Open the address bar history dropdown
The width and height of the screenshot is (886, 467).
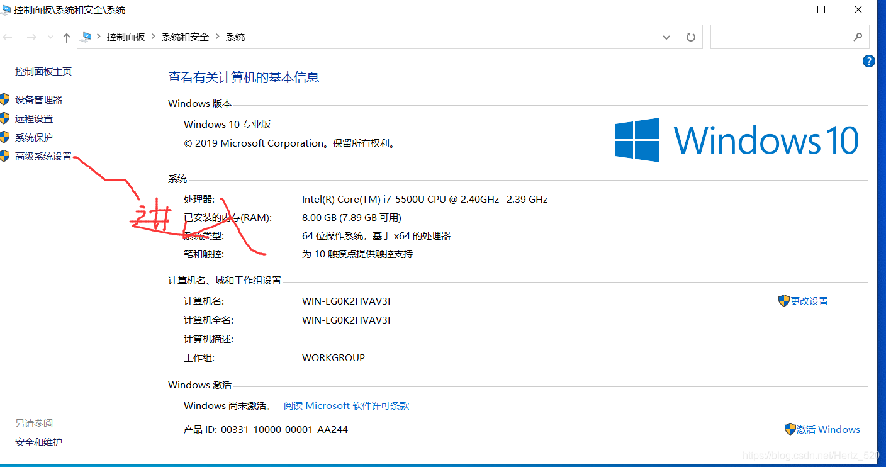666,37
